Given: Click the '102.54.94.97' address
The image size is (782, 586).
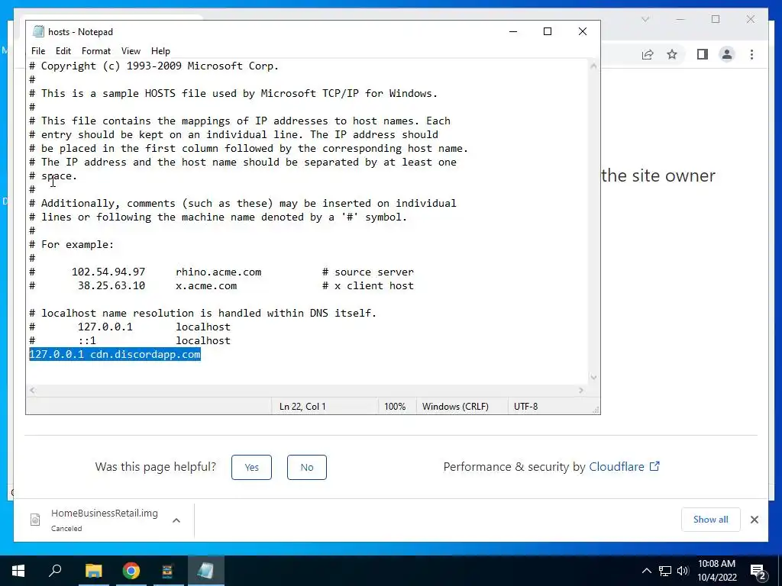Looking at the screenshot, I should coord(108,272).
